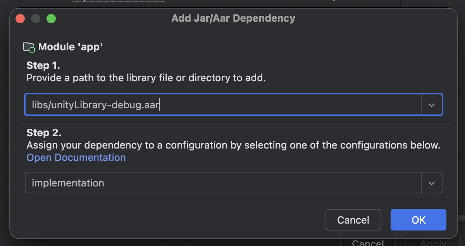465x246 pixels.
Task: Open the Open Documentation link
Action: click(76, 157)
